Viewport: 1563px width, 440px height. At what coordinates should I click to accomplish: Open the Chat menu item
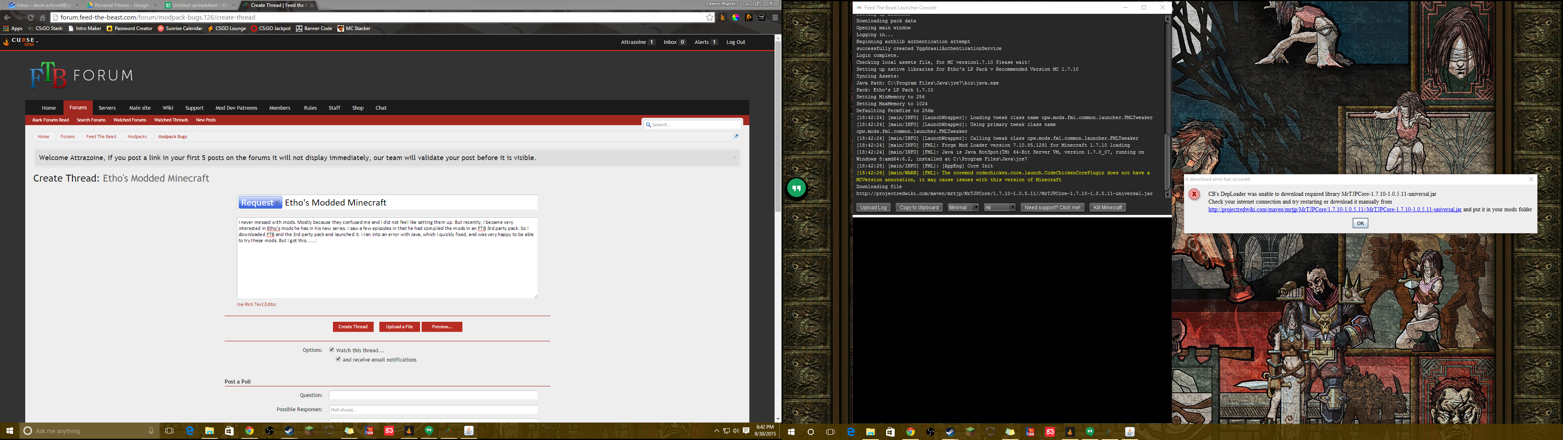coord(381,108)
